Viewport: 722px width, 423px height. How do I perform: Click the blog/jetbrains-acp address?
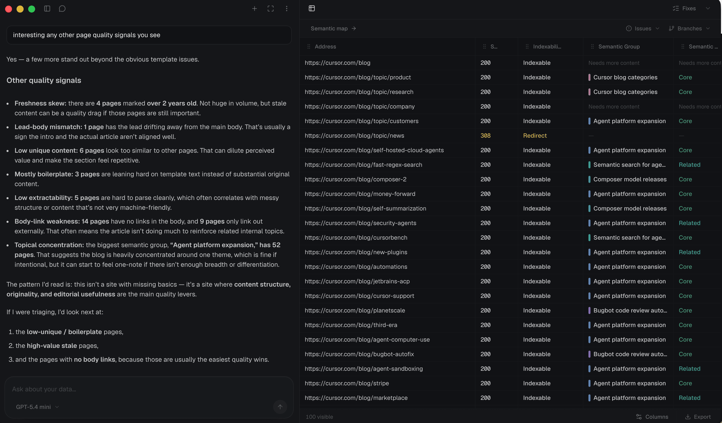(x=357, y=281)
